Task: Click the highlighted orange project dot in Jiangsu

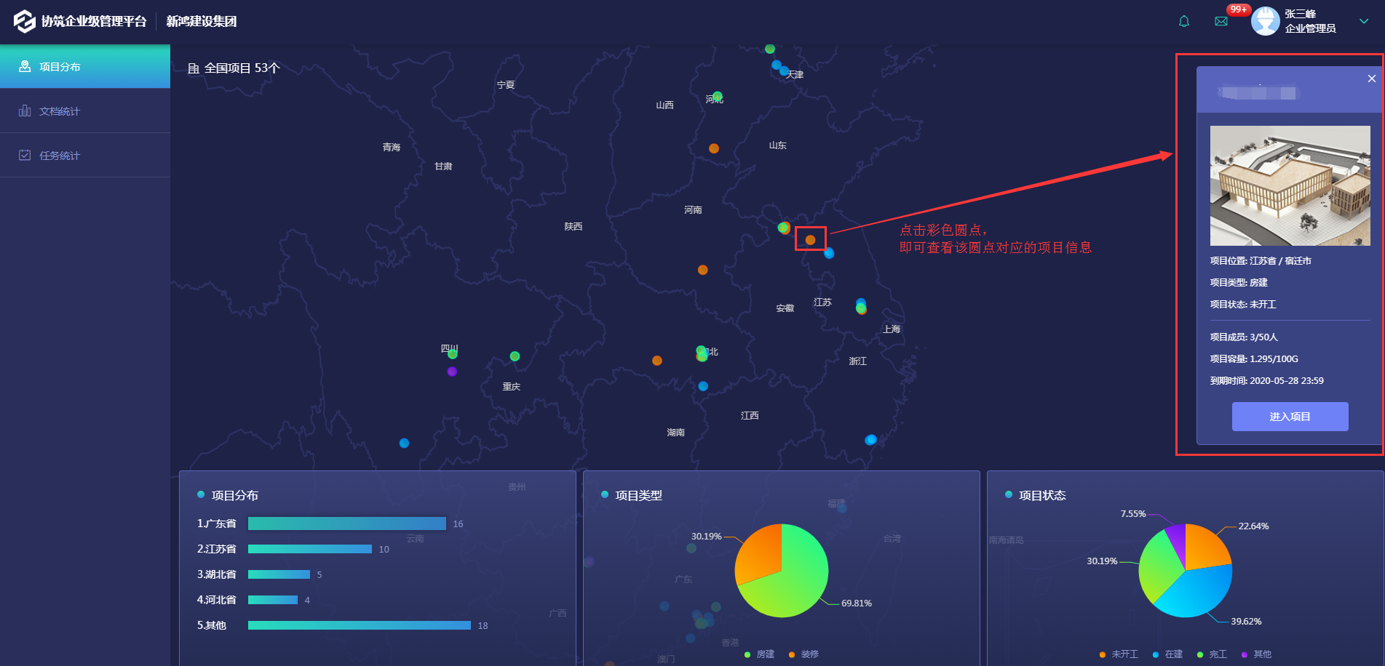Action: (810, 239)
